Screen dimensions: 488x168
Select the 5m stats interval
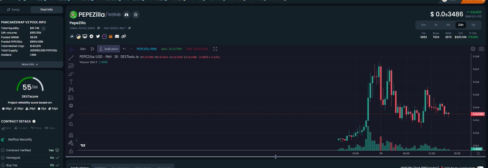(x=424, y=25)
